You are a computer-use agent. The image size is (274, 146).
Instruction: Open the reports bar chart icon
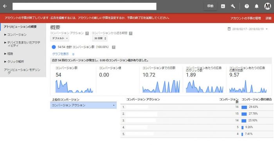(223, 7)
